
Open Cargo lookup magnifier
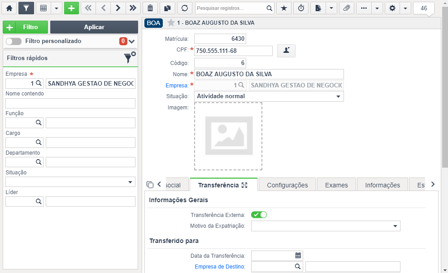point(39,142)
